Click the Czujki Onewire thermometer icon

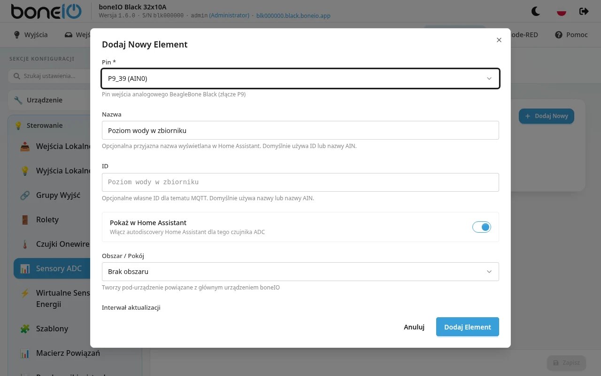coord(25,244)
